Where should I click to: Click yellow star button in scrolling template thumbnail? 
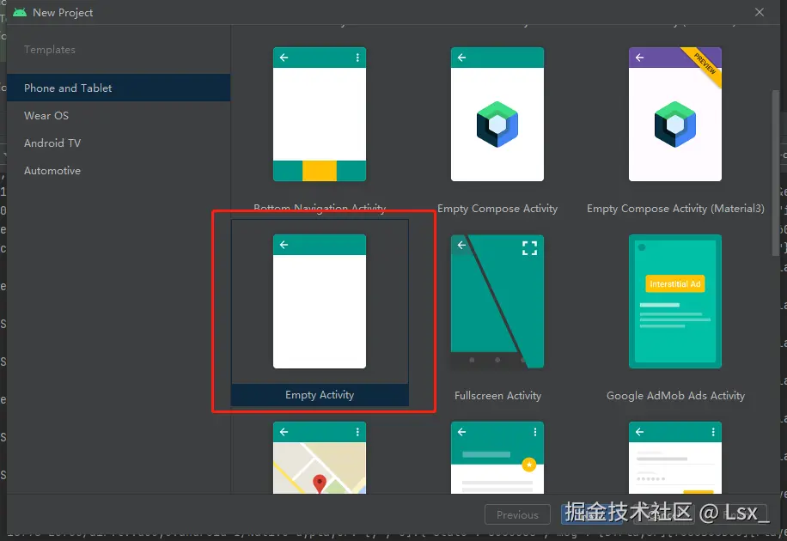coord(529,465)
